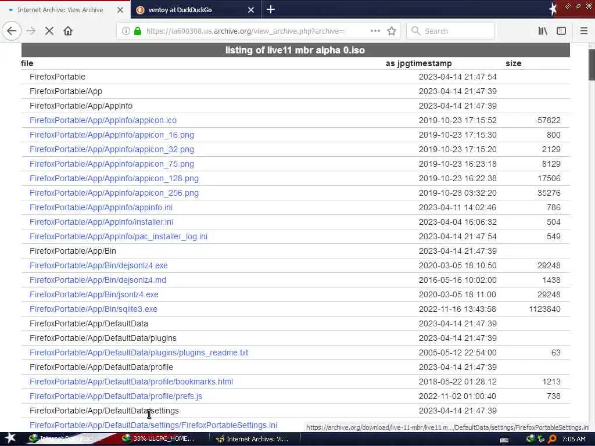
Task: Download Bin/jsonlz4.exe link
Action: click(94, 294)
